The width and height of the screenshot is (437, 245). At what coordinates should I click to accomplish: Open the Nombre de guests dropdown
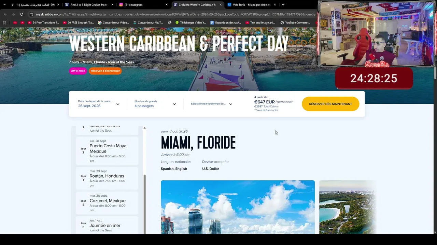pos(155,104)
